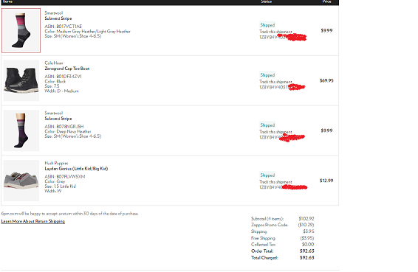Open the Hush Puppies grey sneaker thumbnail
Viewport: 418px width, 272px height.
coord(21,181)
